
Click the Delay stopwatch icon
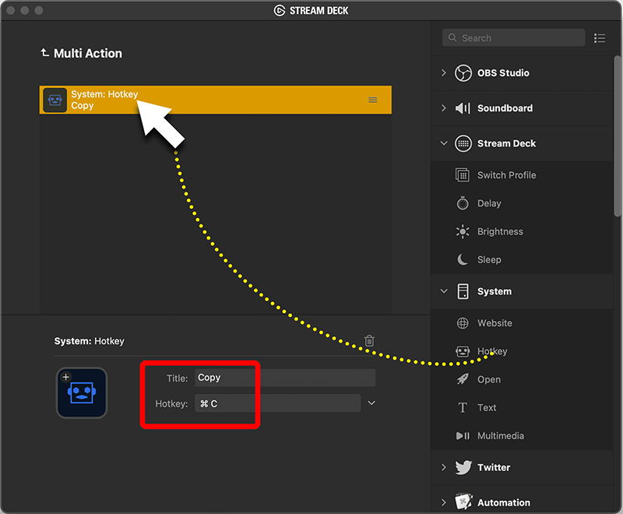pyautogui.click(x=463, y=203)
